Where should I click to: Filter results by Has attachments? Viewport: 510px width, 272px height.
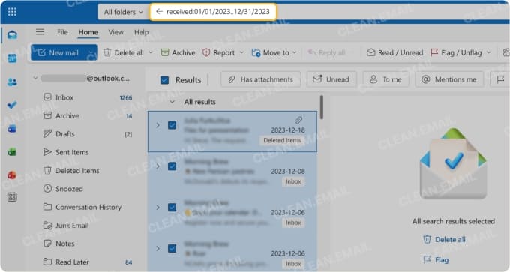click(260, 79)
